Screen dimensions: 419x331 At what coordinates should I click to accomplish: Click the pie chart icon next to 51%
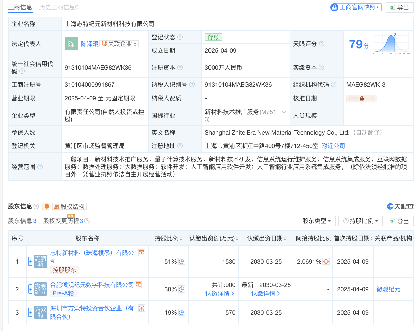182,262
